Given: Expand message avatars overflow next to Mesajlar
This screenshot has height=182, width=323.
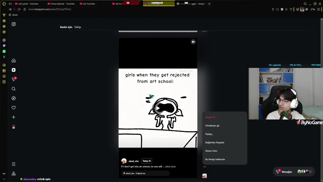Looking at the screenshot, I should (310, 172).
